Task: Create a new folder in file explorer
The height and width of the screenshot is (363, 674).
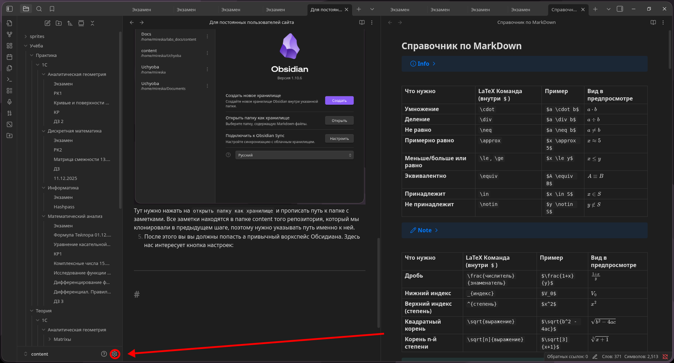Action: pos(59,23)
